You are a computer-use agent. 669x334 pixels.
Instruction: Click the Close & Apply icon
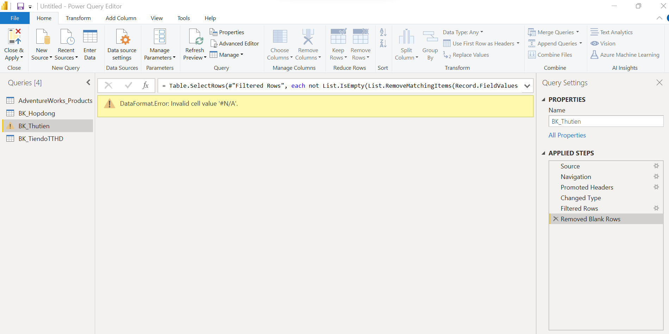[14, 37]
